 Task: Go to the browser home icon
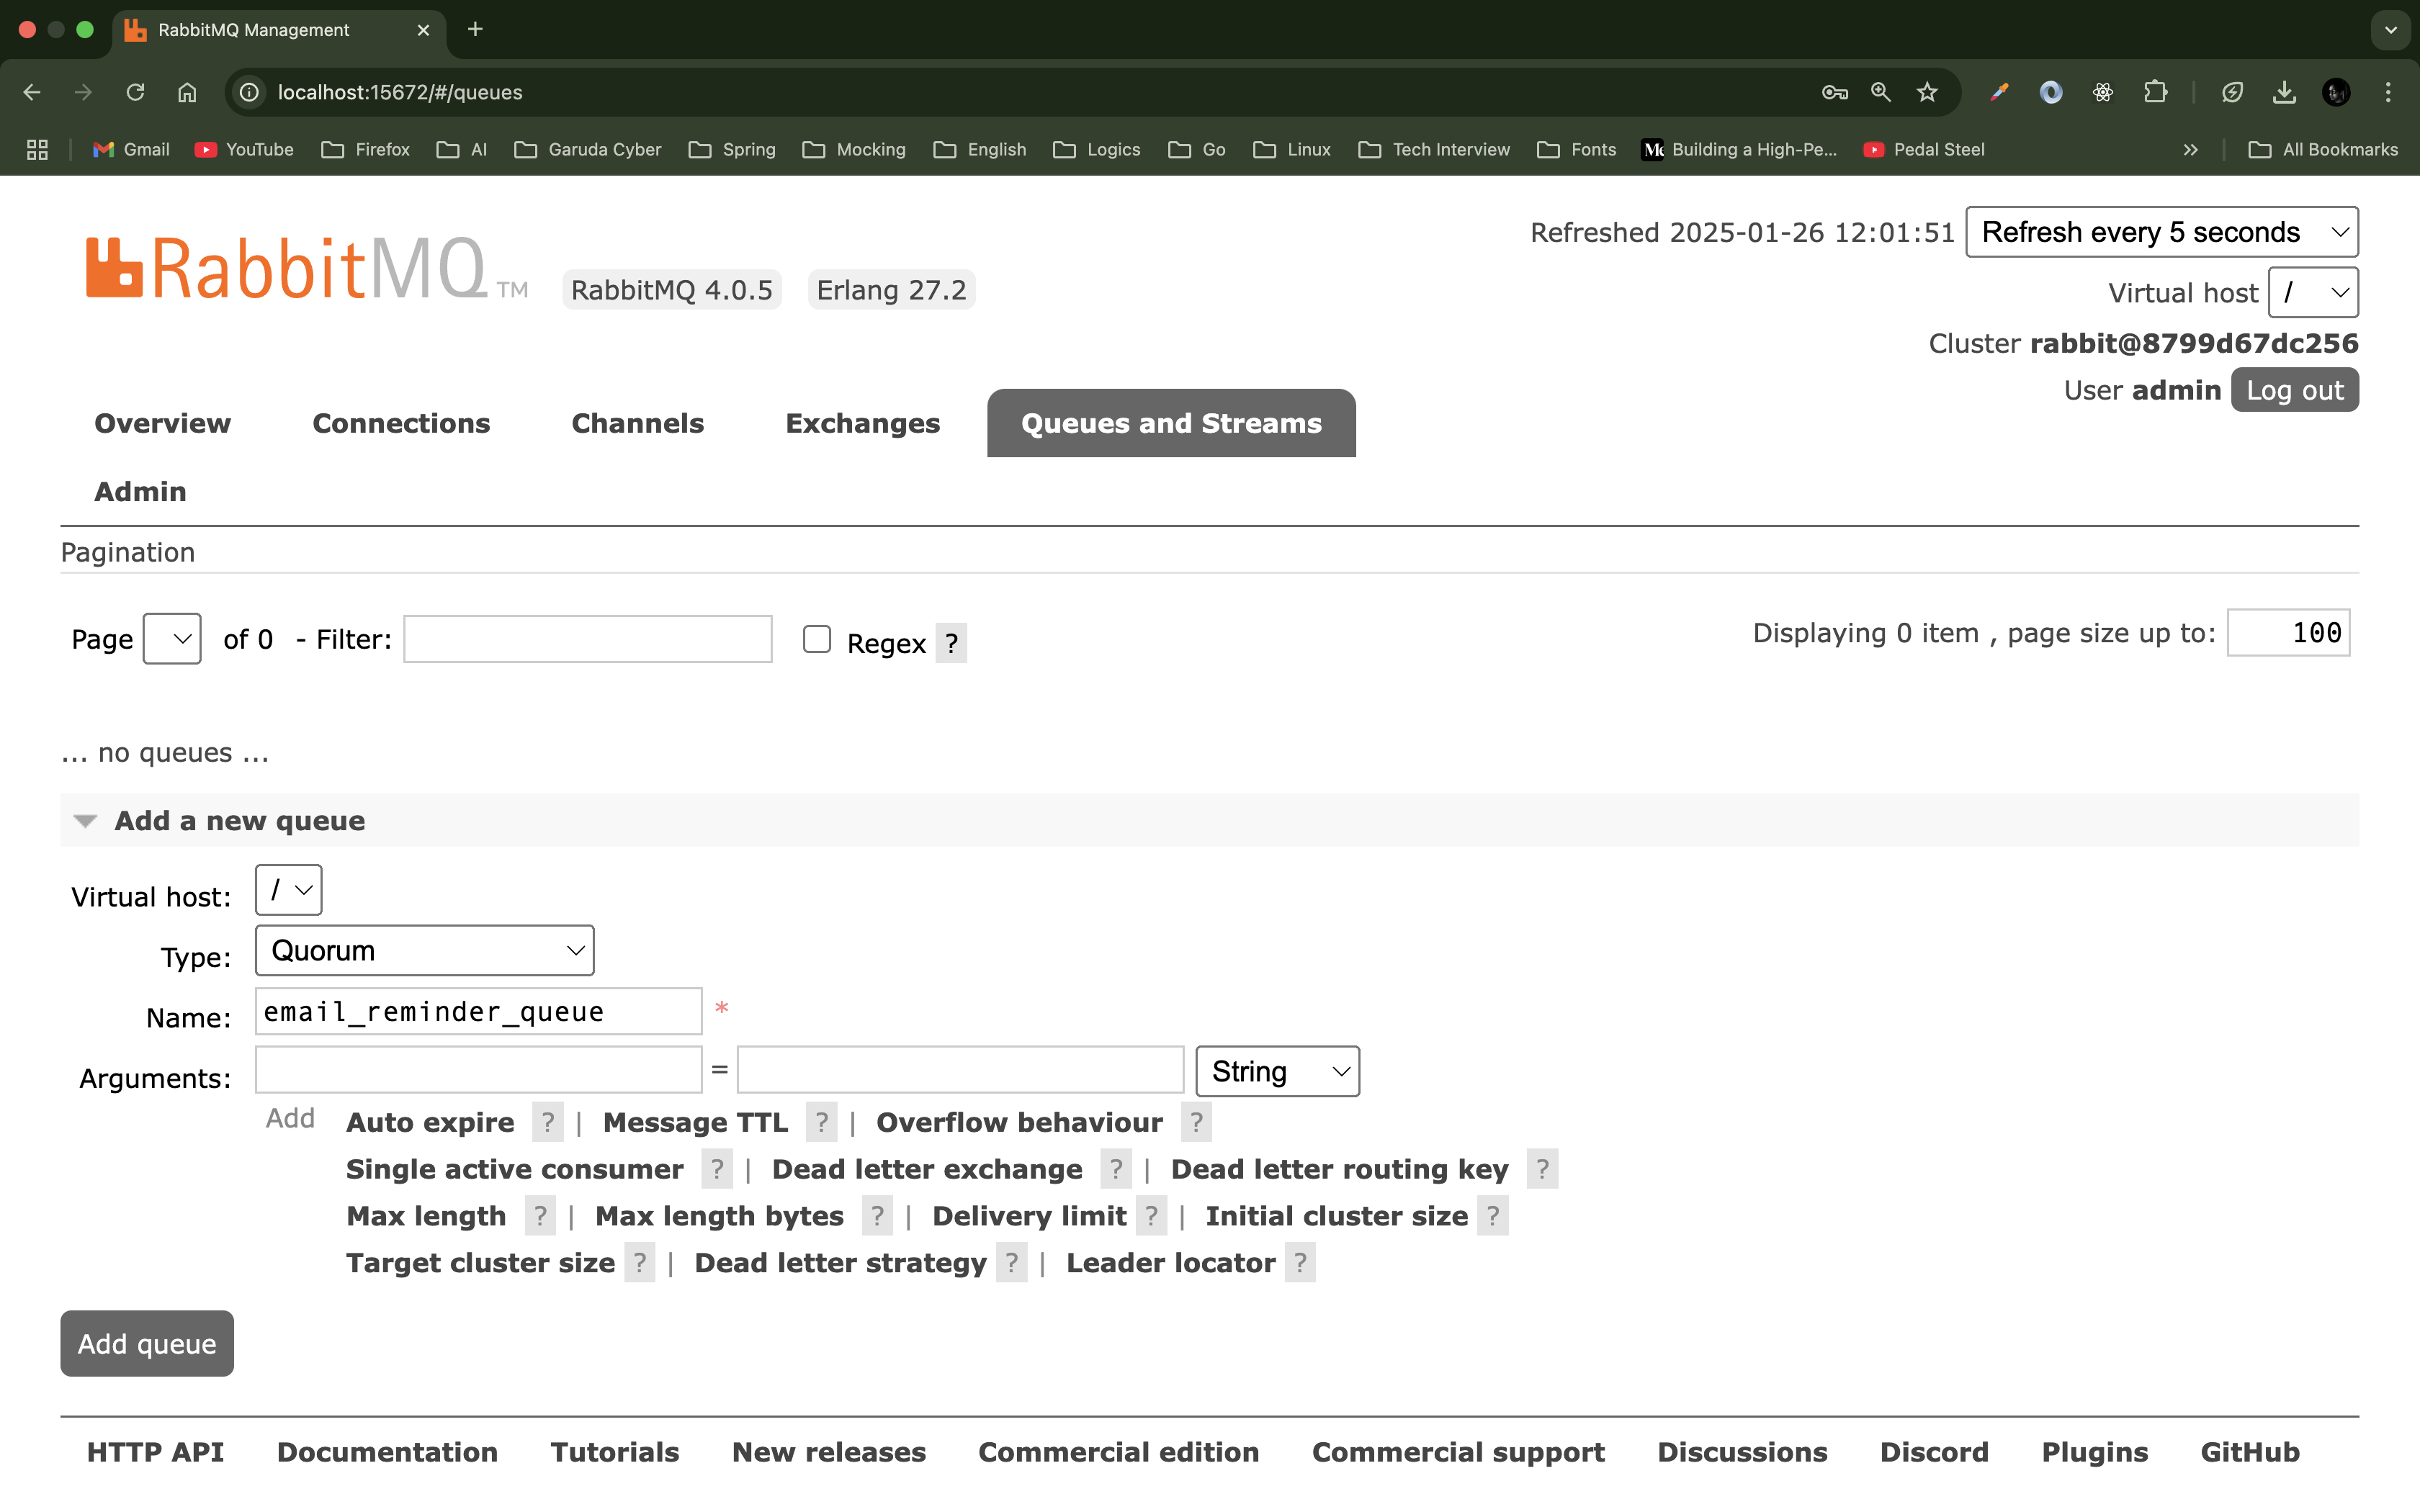(x=187, y=92)
